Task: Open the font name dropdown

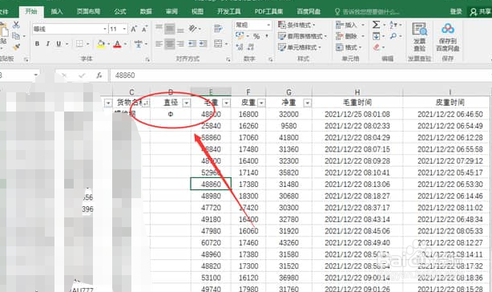Action: pos(105,29)
